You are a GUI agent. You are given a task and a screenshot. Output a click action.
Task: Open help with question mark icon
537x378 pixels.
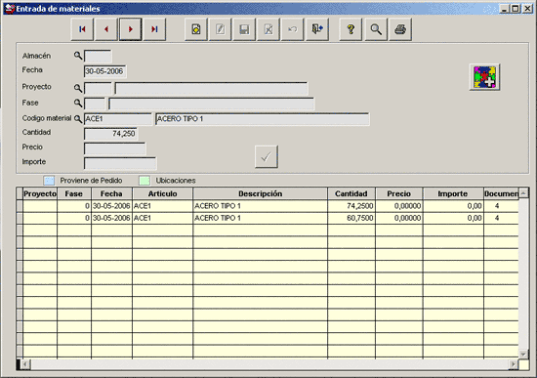(351, 29)
